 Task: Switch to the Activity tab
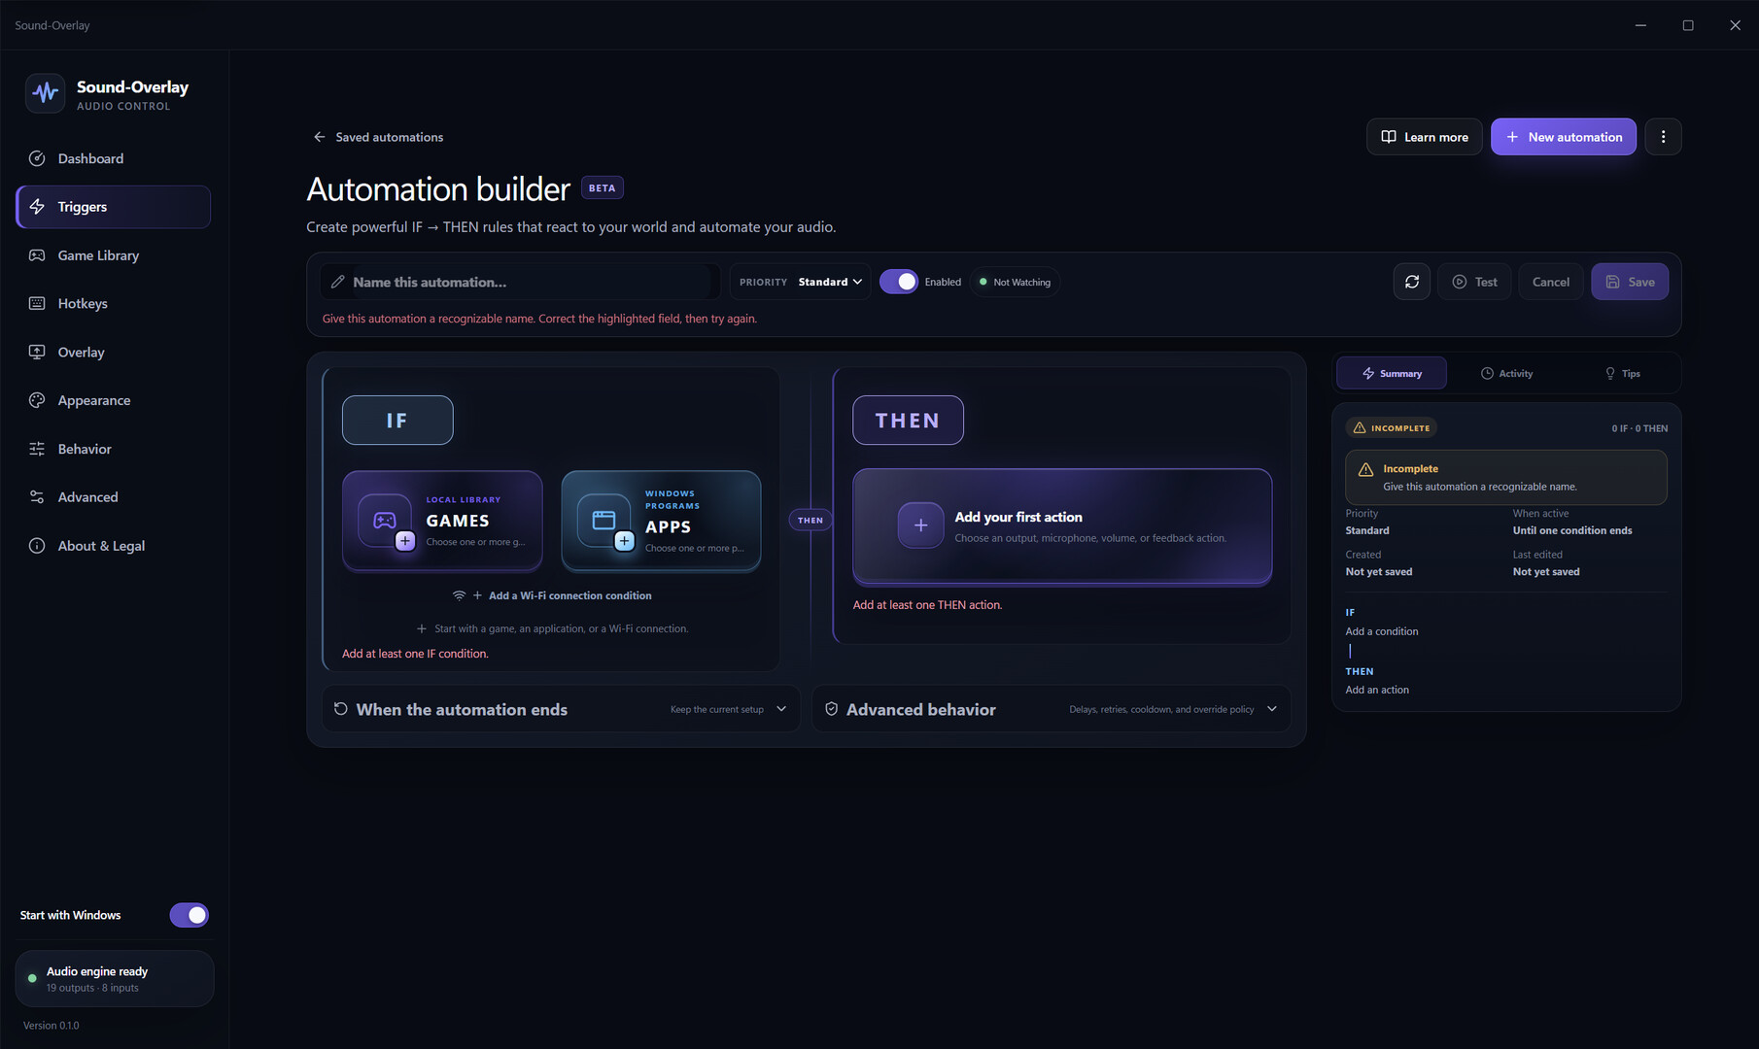pyautogui.click(x=1506, y=373)
